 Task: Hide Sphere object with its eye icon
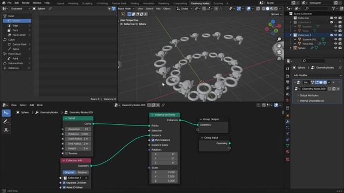pyautogui.click(x=335, y=48)
